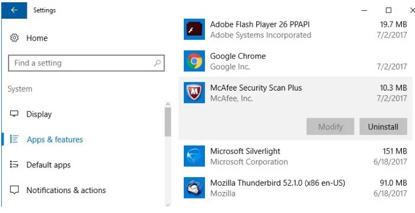Viewport: 415px width, 213px height.
Task: Click the Microsoft Corporation publisher text
Action: (x=249, y=162)
